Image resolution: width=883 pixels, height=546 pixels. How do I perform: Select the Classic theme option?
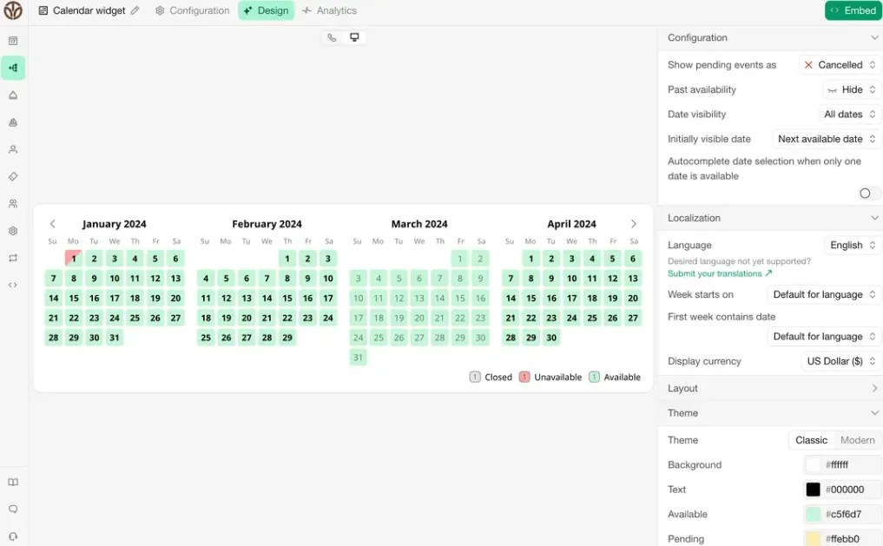[x=811, y=440]
